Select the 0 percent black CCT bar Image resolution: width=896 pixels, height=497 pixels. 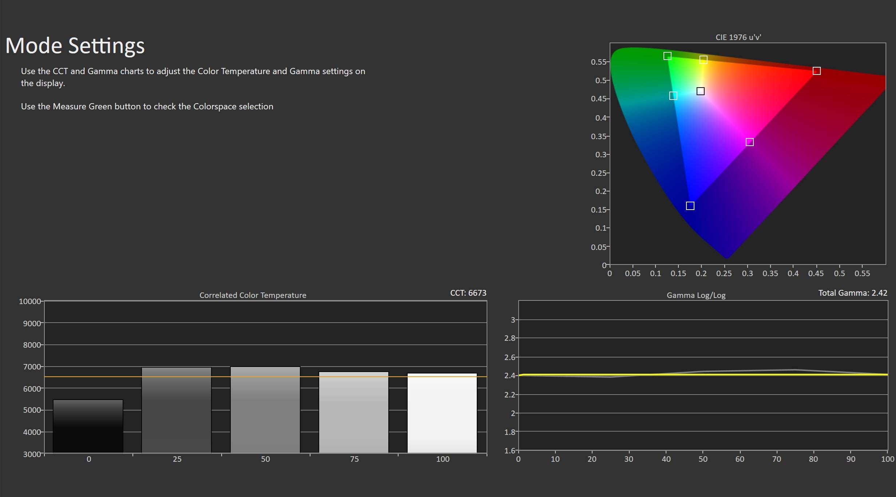pos(88,426)
